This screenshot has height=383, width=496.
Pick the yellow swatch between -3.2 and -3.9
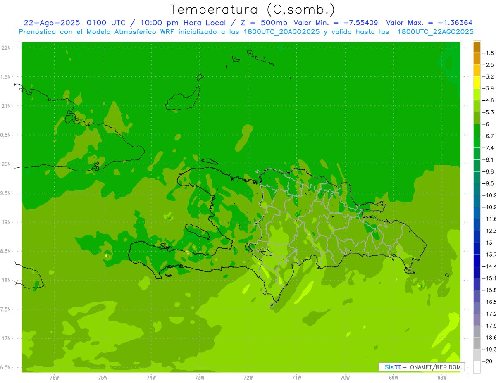click(477, 83)
